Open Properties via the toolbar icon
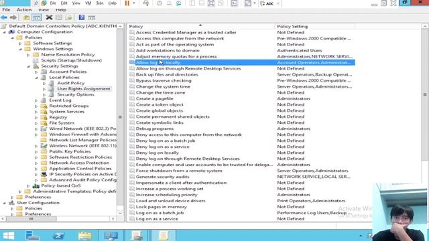The width and height of the screenshot is (429, 241). [59, 18]
